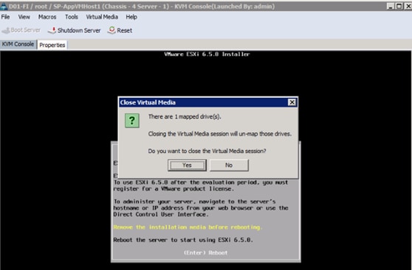Click the '(Enter) Reboot' text in installer
Screen dimensions: 412x270
coord(205,253)
